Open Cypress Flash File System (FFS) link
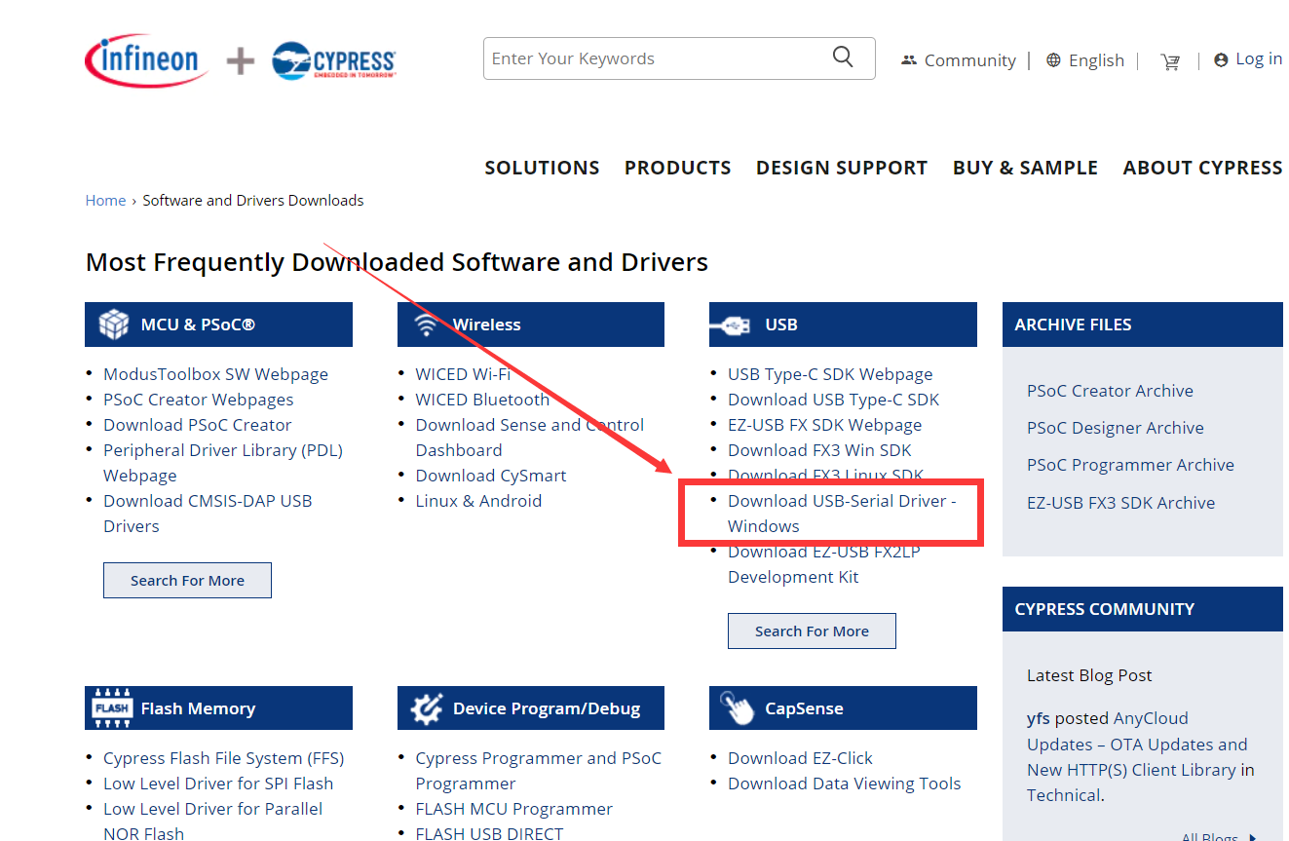 point(224,758)
